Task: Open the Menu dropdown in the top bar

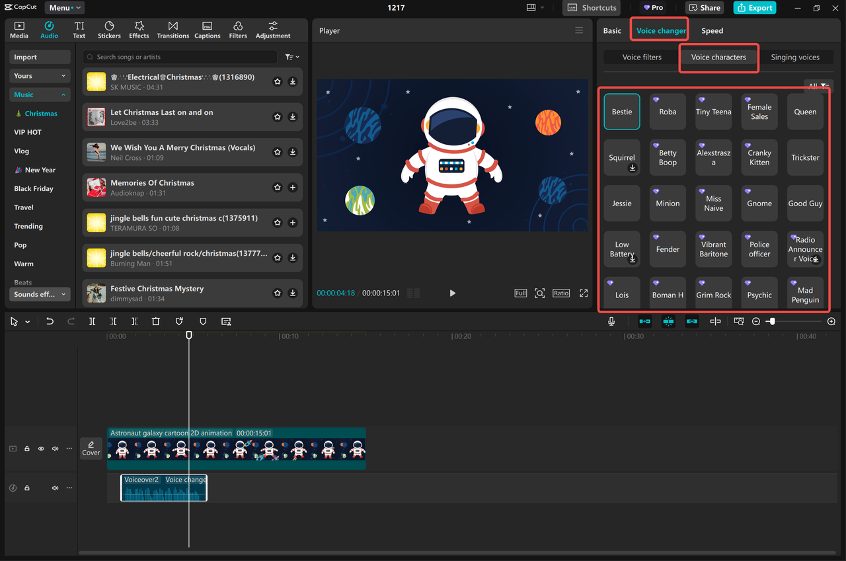Action: 63,7
